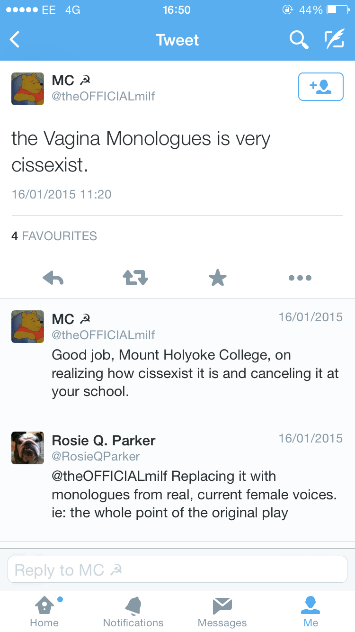Screen dimensions: 355x632
Task: Tap the compose new tweet icon
Action: click(334, 40)
